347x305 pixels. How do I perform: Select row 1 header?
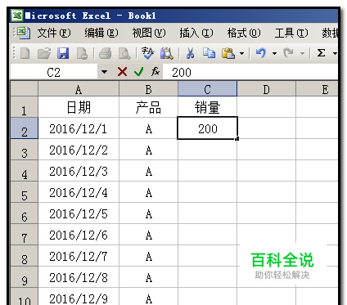coord(24,107)
